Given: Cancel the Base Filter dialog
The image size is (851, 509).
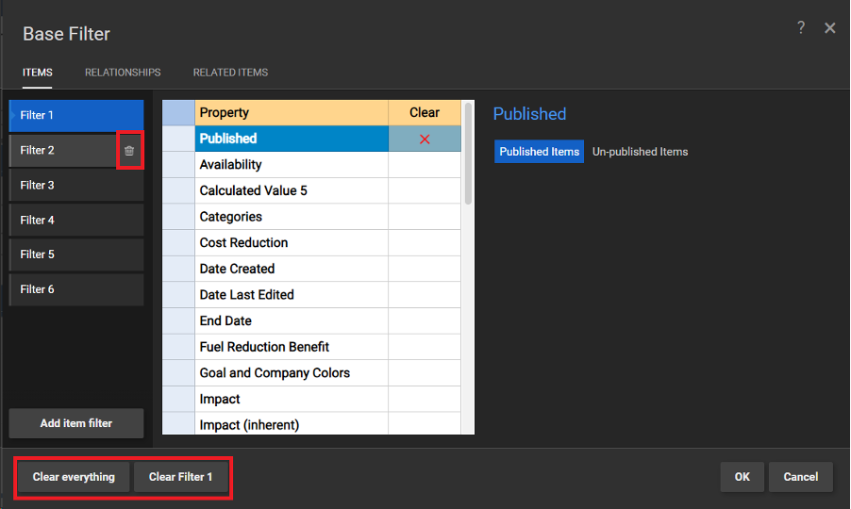Looking at the screenshot, I should (801, 477).
